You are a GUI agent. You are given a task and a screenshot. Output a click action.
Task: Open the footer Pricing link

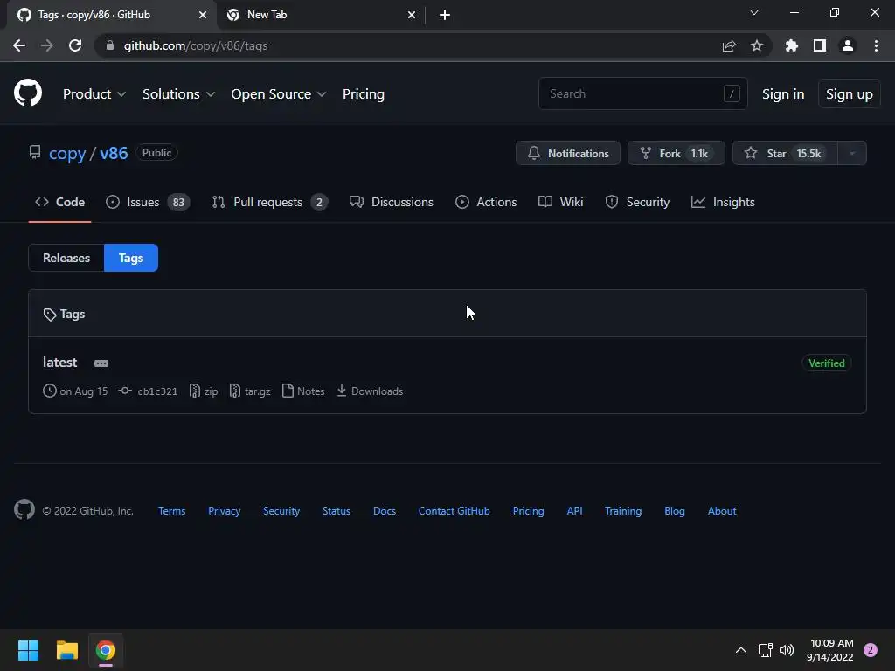point(528,511)
